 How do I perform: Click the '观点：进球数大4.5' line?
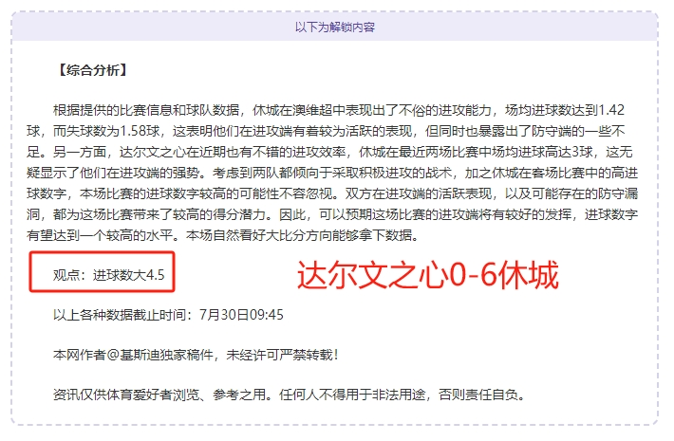109,275
